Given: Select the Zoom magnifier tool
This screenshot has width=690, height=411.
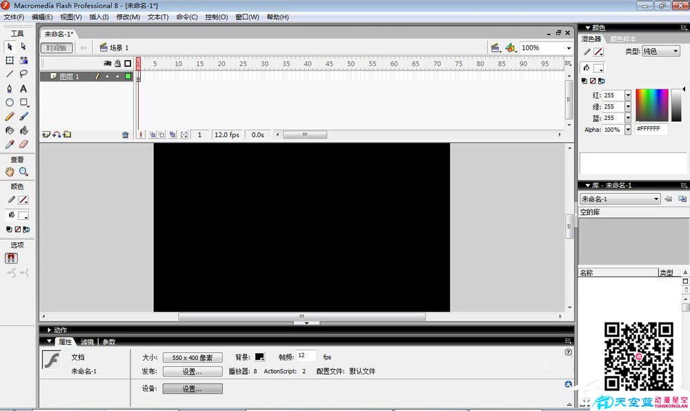Looking at the screenshot, I should click(23, 172).
